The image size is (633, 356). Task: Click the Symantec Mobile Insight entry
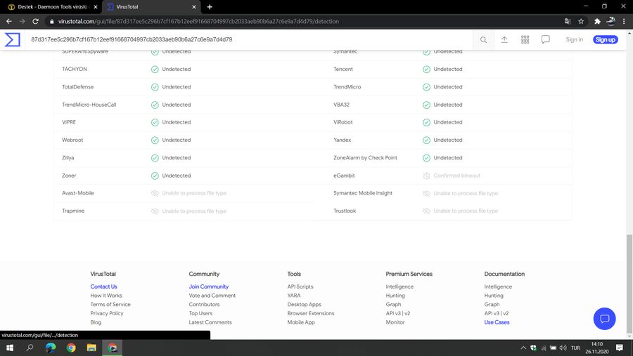coord(363,193)
